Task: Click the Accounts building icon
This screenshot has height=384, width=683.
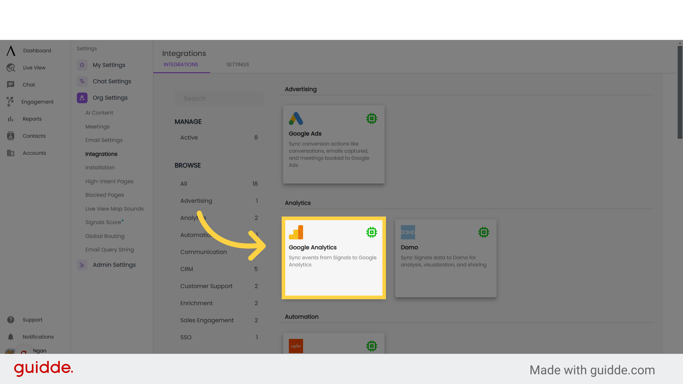Action: (x=11, y=153)
